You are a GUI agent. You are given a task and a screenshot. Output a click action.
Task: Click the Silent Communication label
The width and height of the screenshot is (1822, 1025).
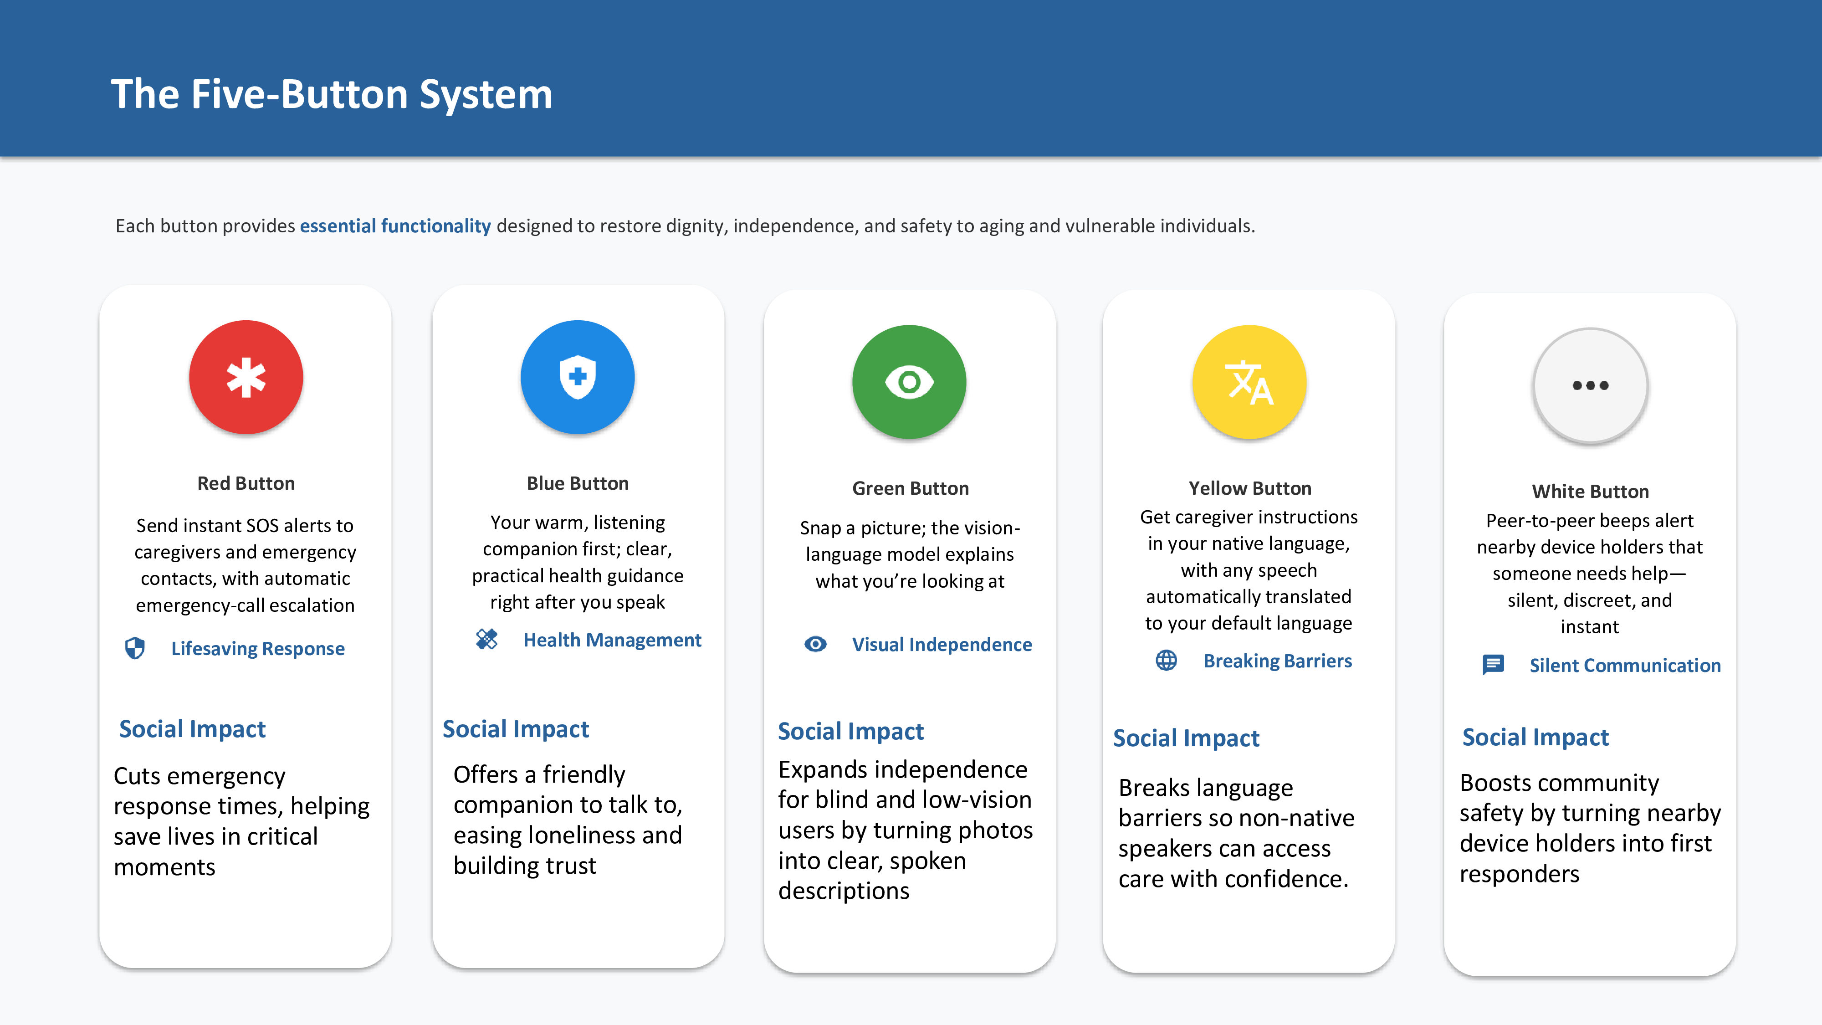tap(1625, 665)
